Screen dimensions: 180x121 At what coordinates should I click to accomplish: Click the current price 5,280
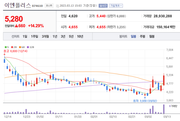14,19
